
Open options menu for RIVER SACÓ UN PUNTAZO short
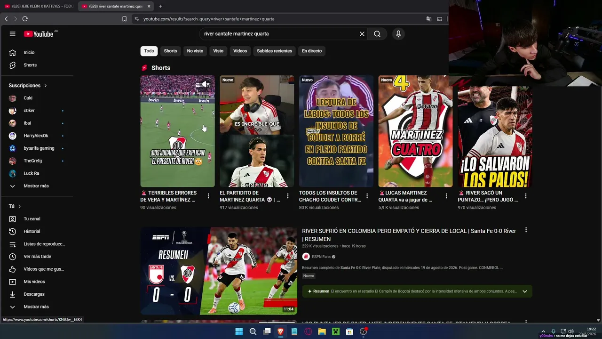tap(526, 196)
